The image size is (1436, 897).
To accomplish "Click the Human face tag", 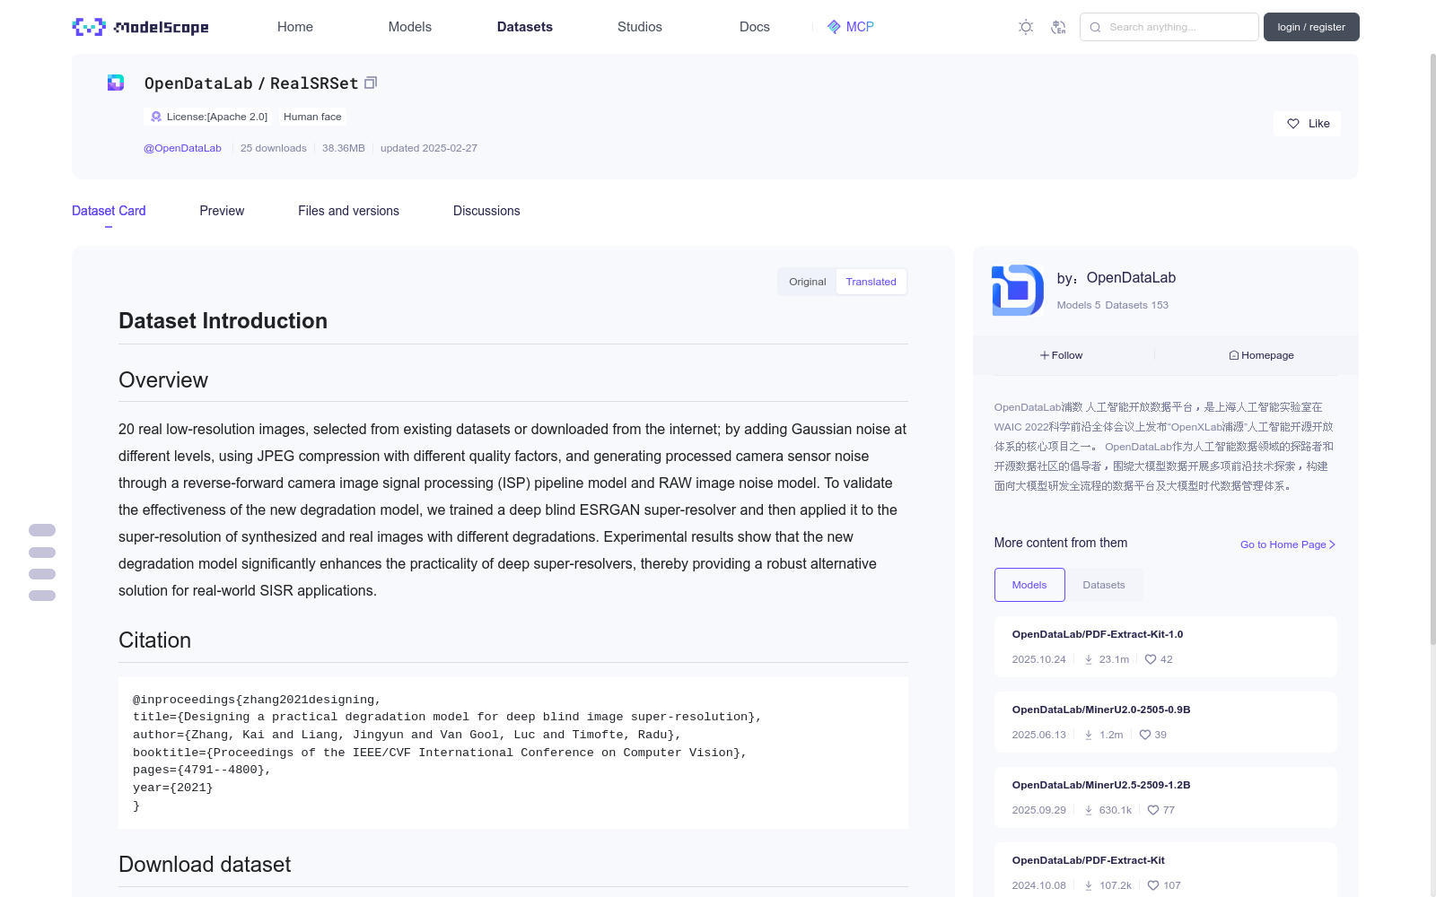I will [312, 117].
